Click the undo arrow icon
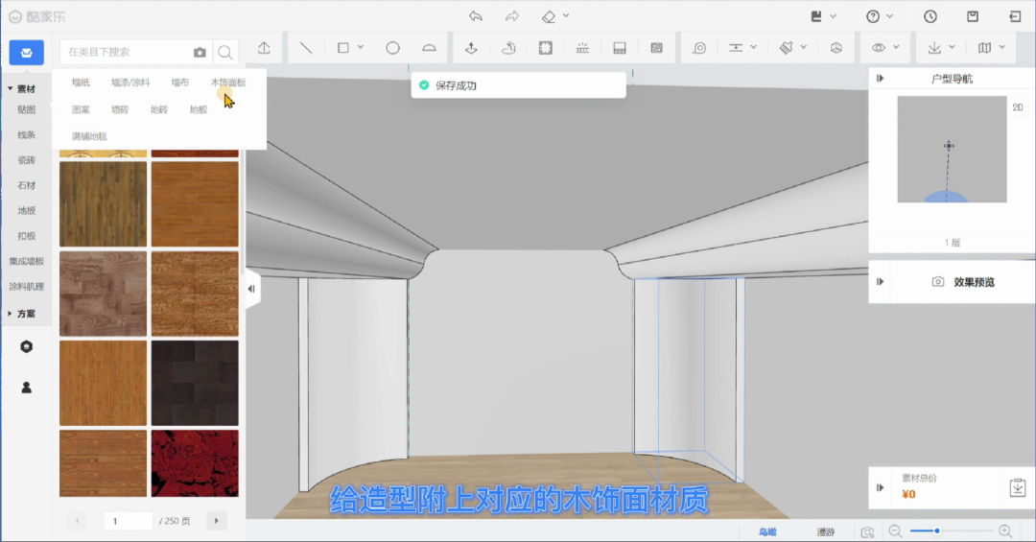Image resolution: width=1036 pixels, height=542 pixels. 476,16
